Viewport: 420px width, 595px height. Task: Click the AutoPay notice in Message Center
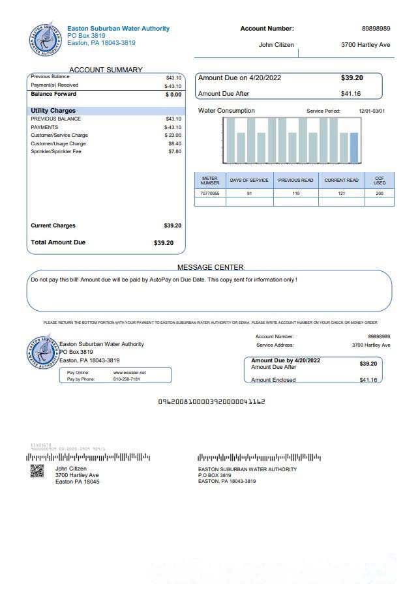pos(164,280)
